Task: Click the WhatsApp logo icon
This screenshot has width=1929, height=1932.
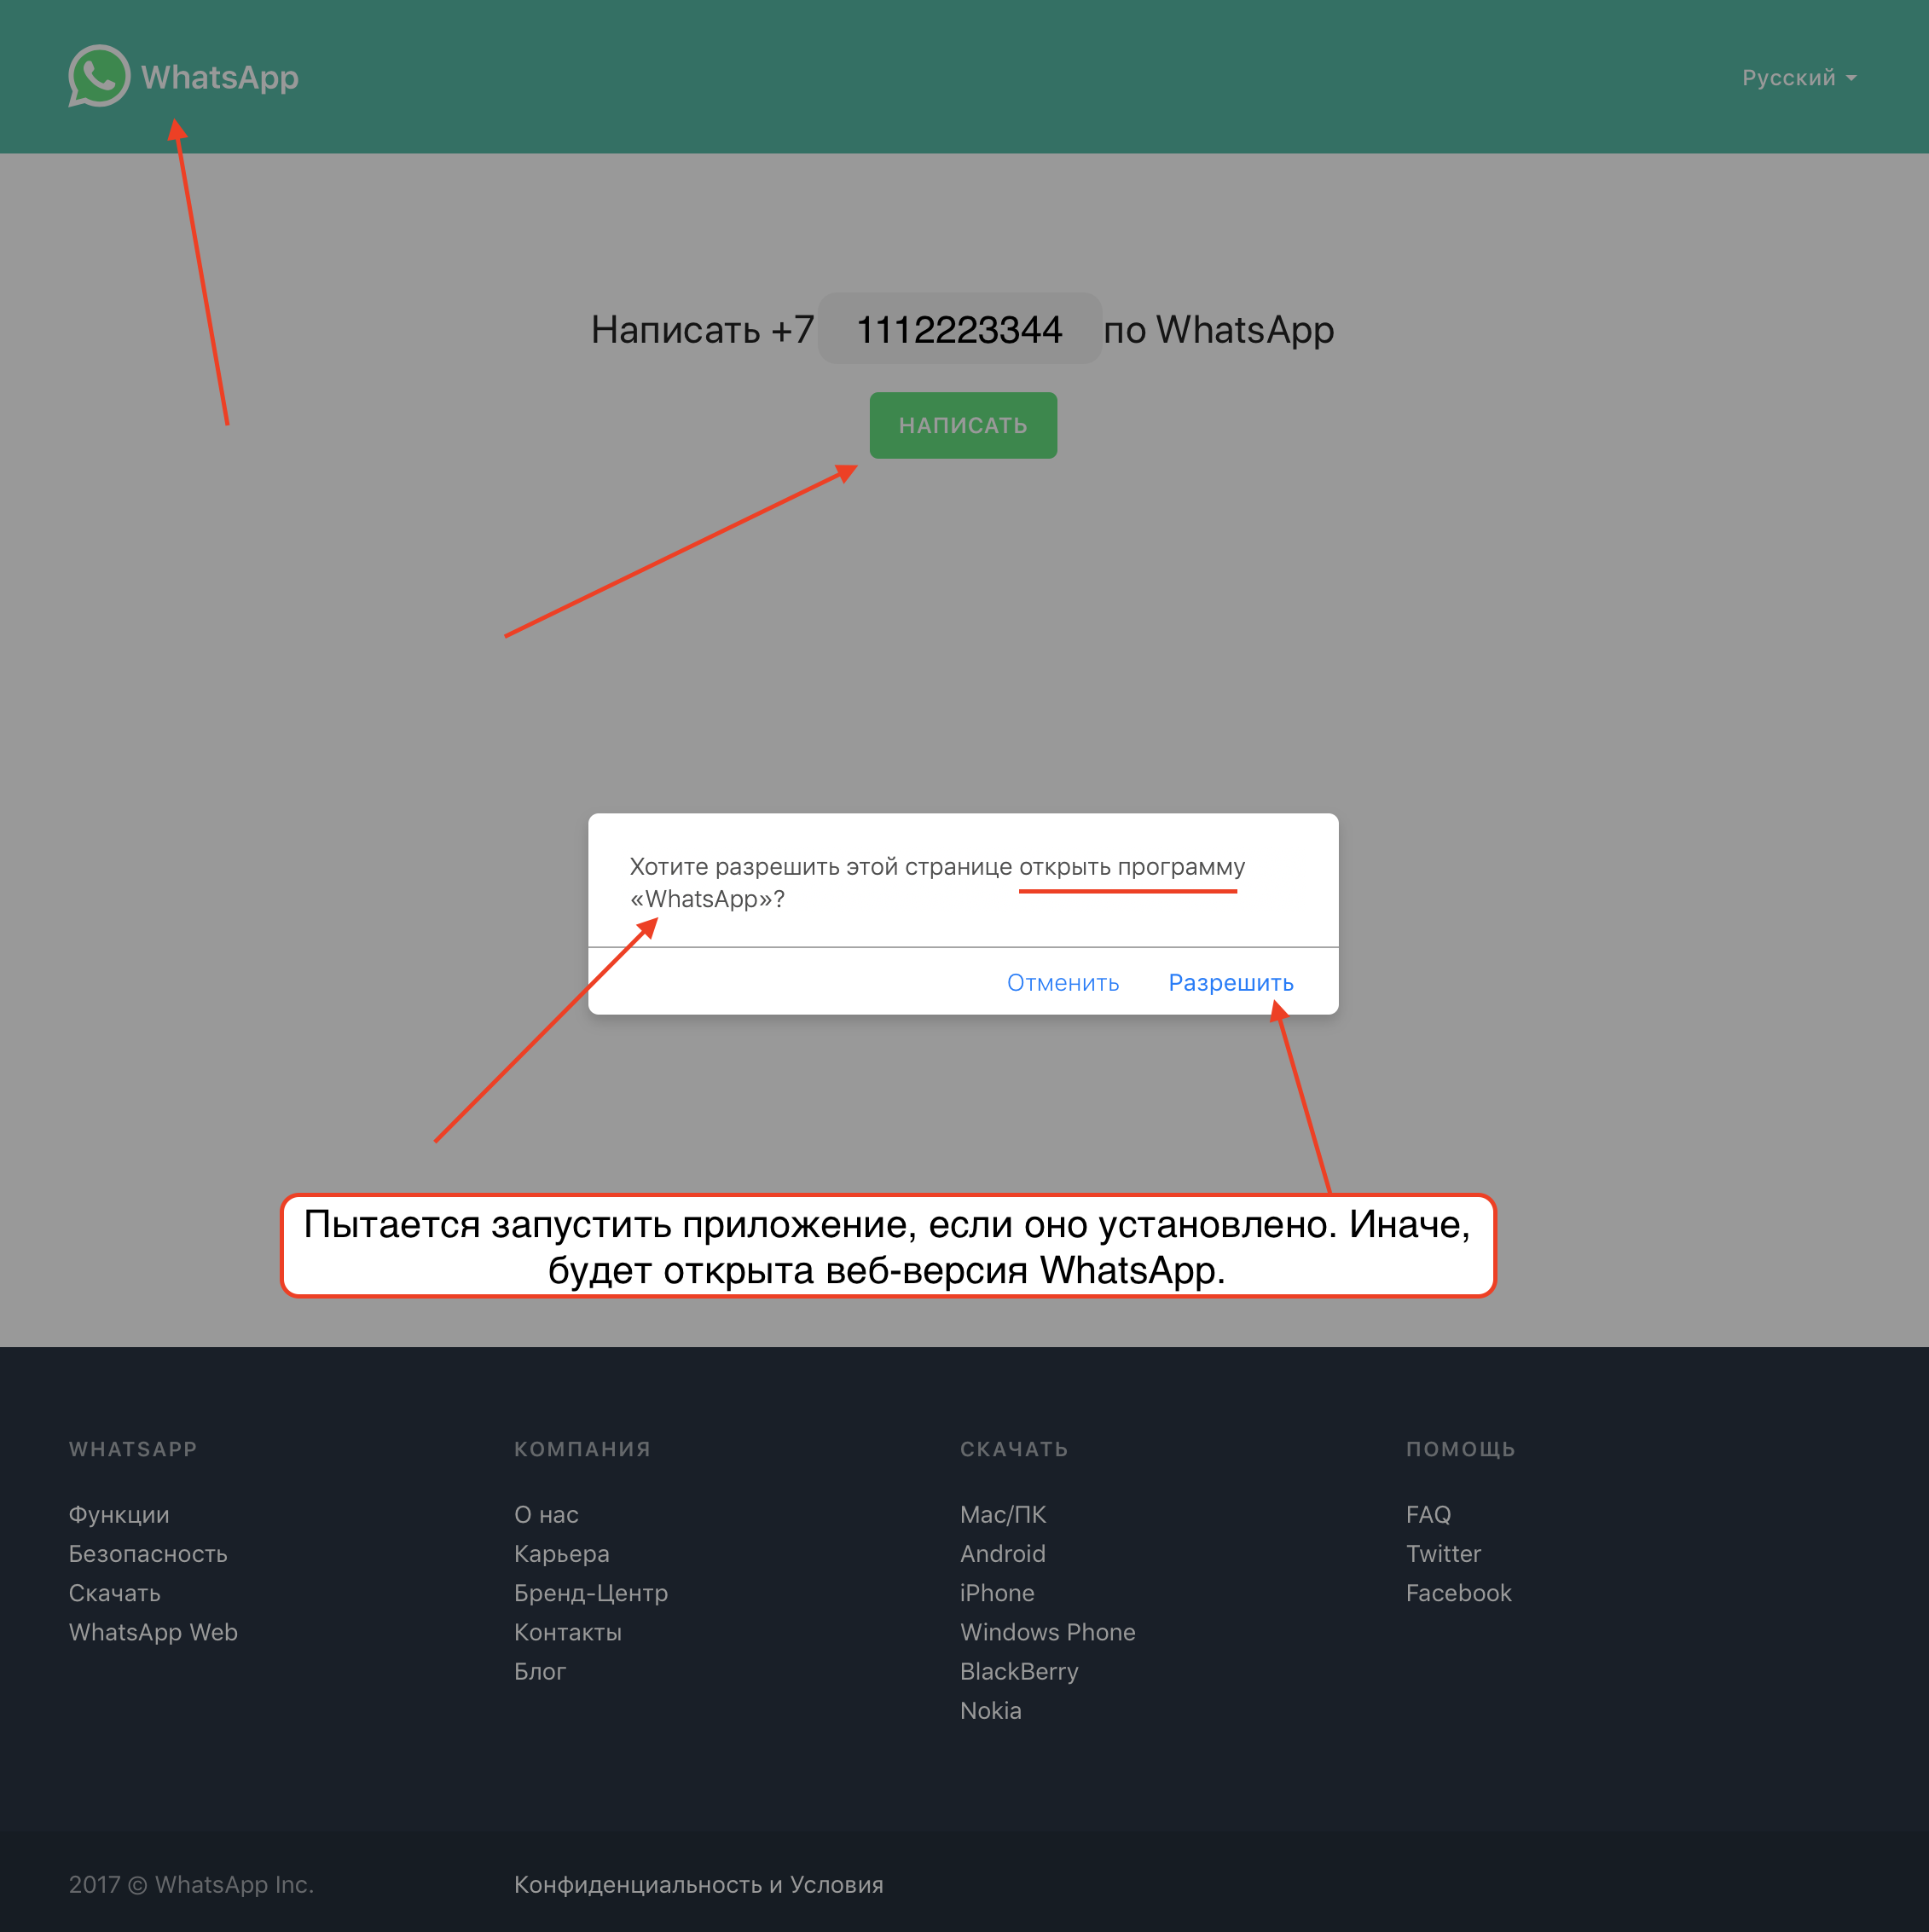Action: [x=98, y=76]
